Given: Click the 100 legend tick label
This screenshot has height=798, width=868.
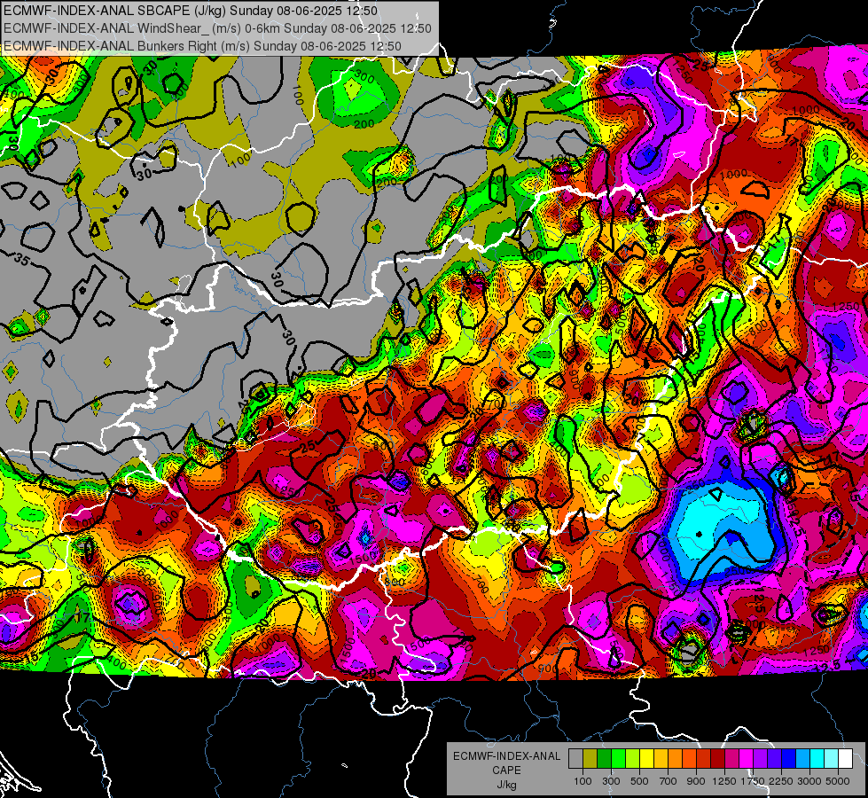Looking at the screenshot, I should (583, 781).
